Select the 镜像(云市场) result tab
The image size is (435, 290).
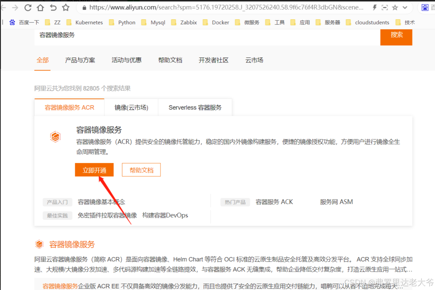[x=131, y=107]
